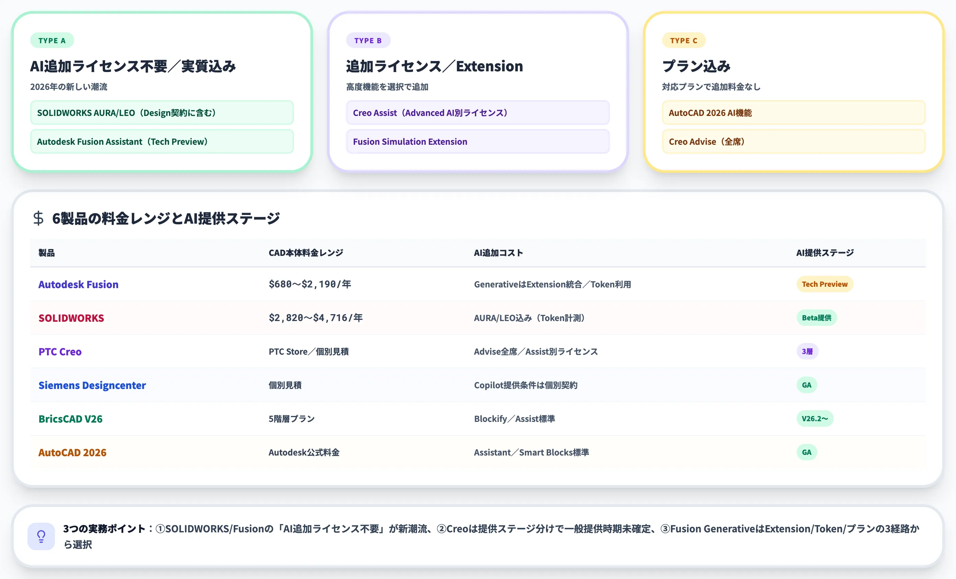Open the Autodesk Fusion product name
This screenshot has height=579, width=956.
tap(78, 284)
